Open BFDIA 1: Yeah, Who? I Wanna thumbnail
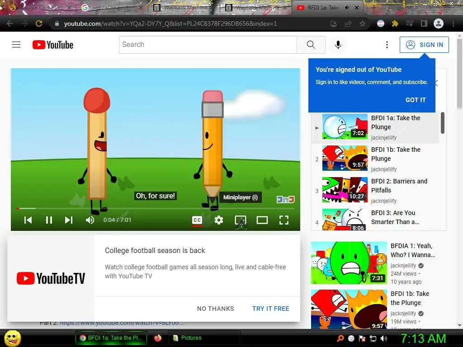This screenshot has height=347, width=463. pos(349,263)
